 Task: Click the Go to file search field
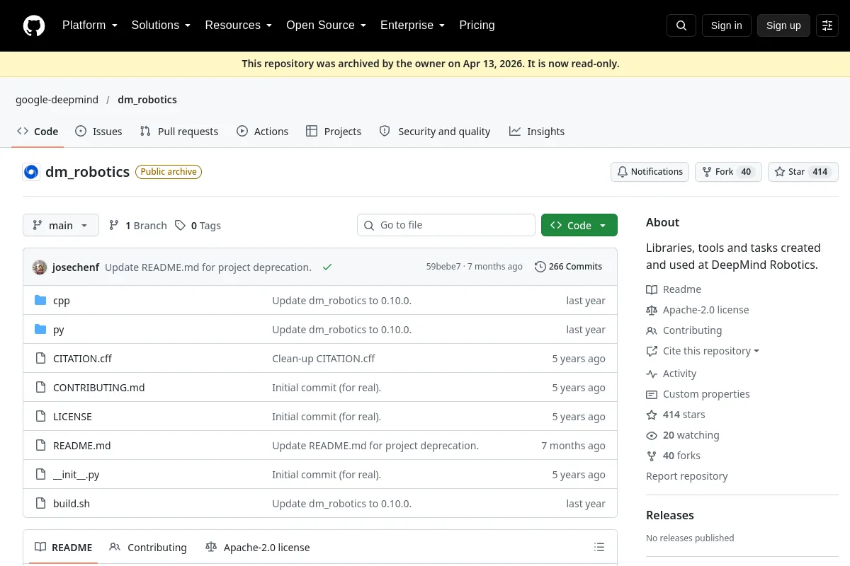pyautogui.click(x=446, y=225)
